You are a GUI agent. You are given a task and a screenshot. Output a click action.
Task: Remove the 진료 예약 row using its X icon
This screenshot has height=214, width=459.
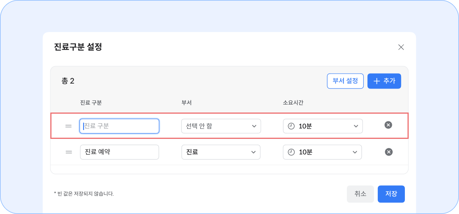coord(388,152)
